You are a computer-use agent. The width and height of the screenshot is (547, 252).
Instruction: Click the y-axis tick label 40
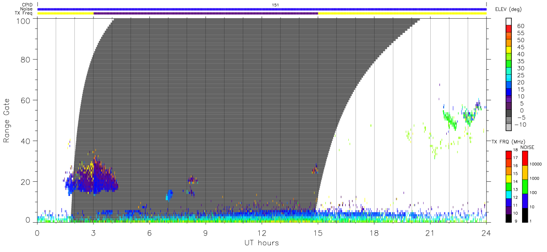tap(26, 141)
